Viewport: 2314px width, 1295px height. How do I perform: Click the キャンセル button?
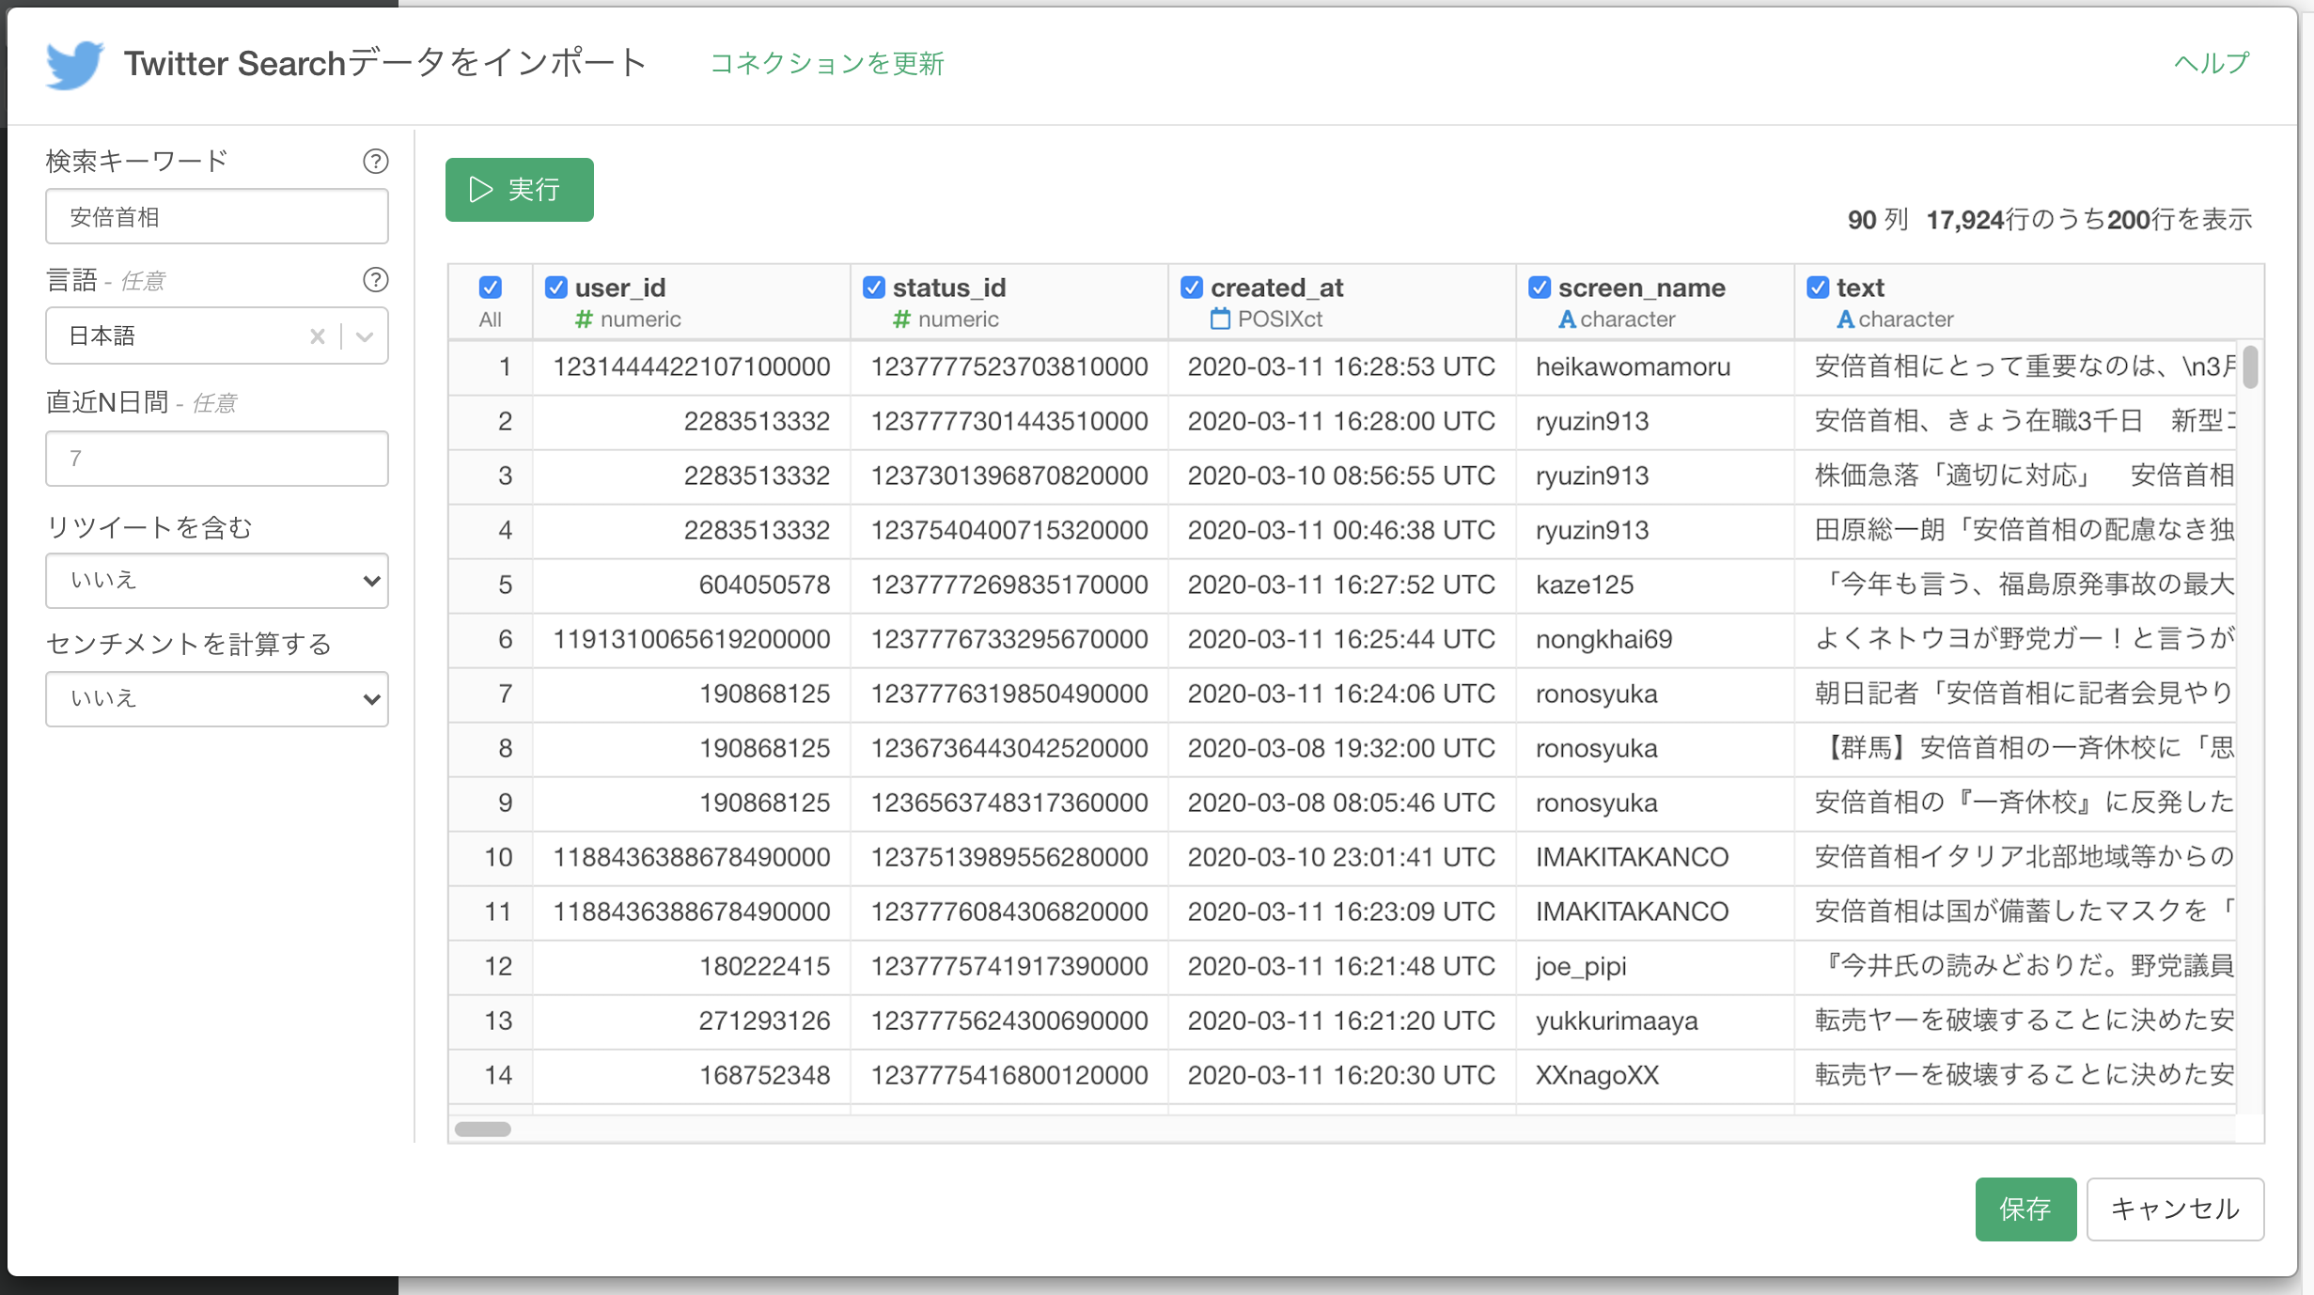pyautogui.click(x=2175, y=1209)
